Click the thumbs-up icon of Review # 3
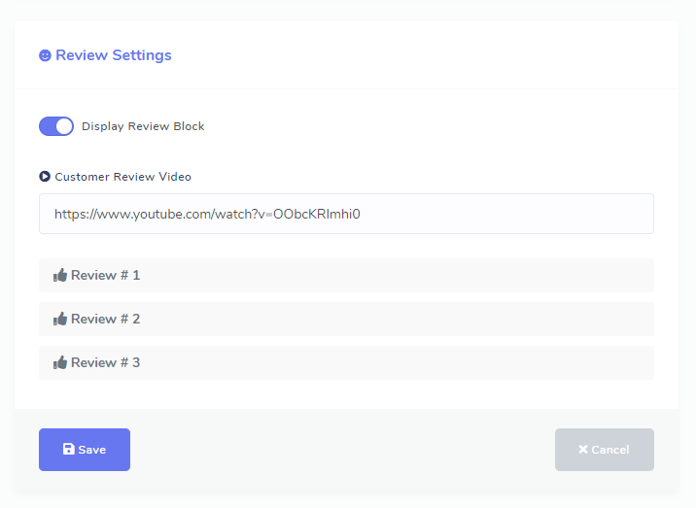Screen dimensions: 696x508 (x=60, y=363)
